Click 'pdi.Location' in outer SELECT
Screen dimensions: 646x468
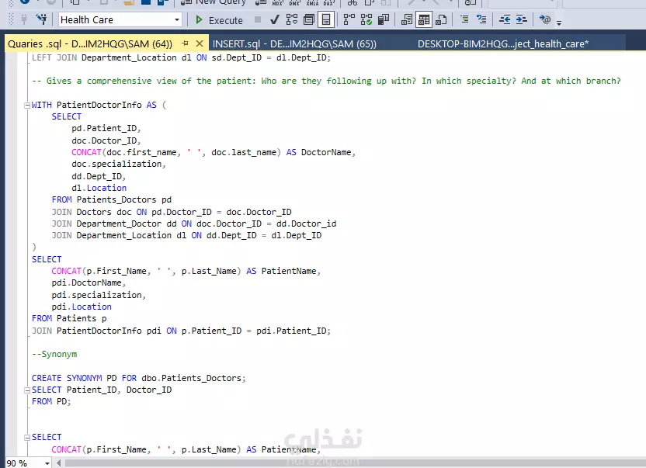pyautogui.click(x=82, y=307)
